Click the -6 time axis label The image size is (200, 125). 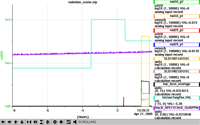point(47,110)
